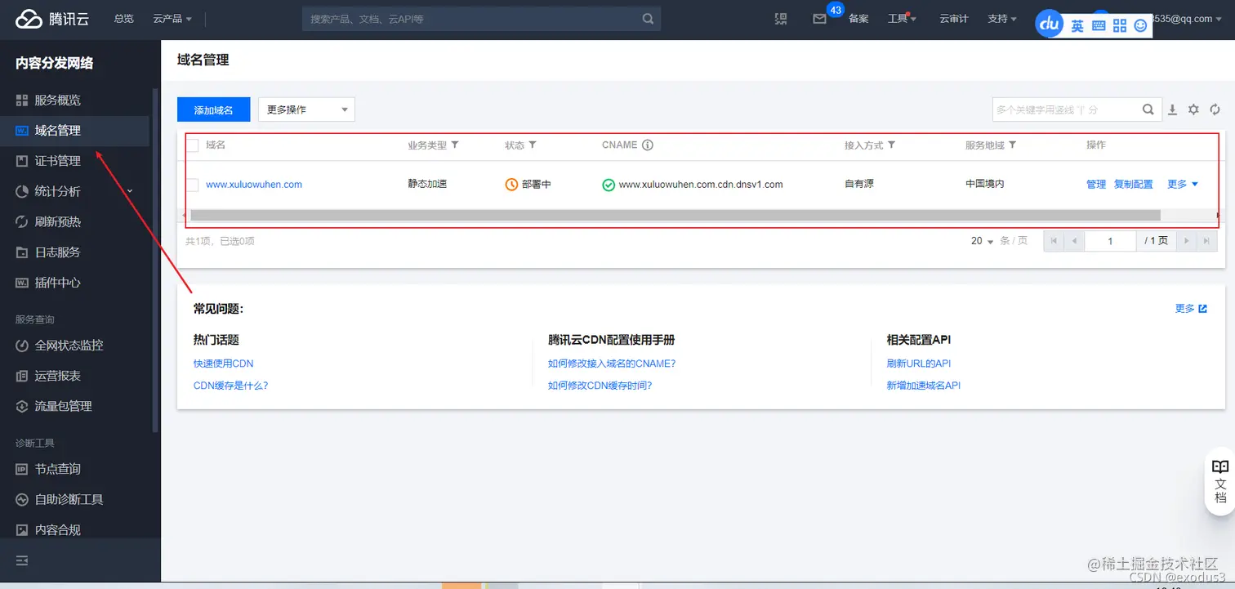Screen dimensions: 1235x589
Task: Filter by 业务类型 column
Action: 455,145
